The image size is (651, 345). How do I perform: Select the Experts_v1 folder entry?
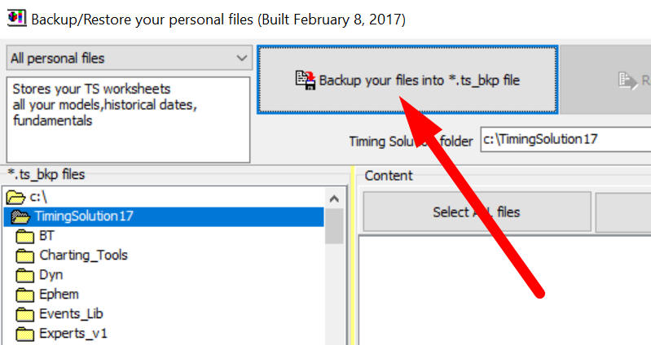click(73, 334)
